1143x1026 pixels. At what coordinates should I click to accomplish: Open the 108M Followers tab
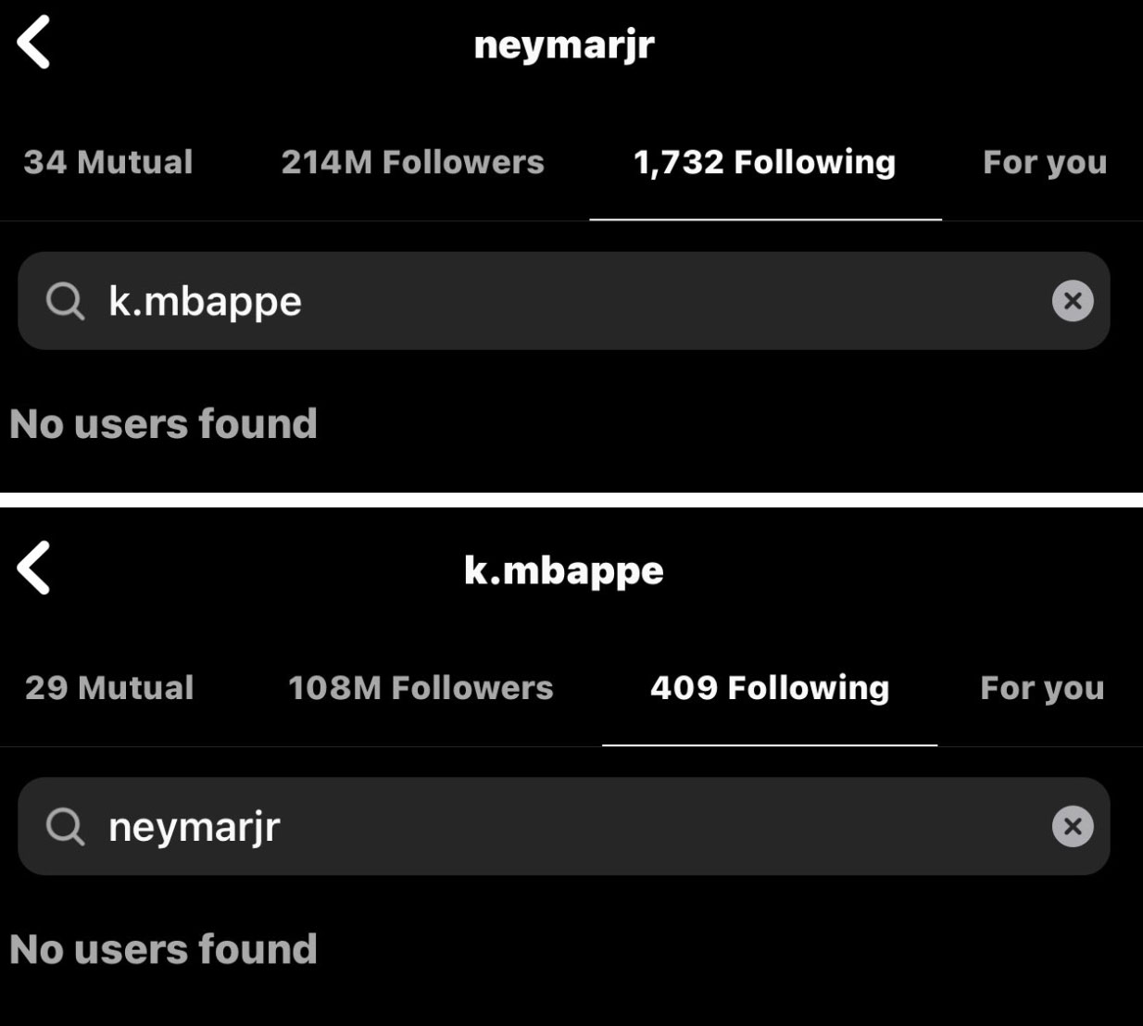(420, 688)
